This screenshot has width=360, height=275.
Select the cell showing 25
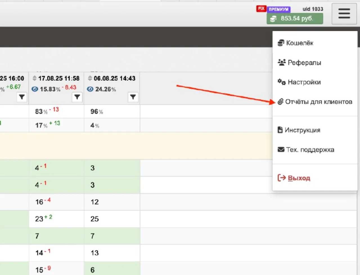pyautogui.click(x=112, y=219)
